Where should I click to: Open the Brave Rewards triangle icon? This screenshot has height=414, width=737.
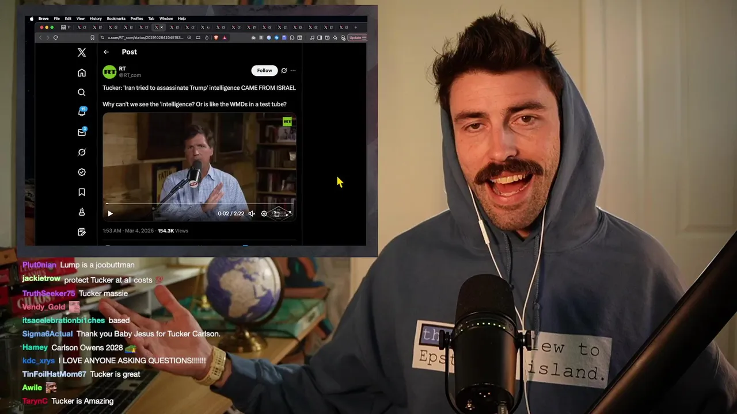(225, 37)
